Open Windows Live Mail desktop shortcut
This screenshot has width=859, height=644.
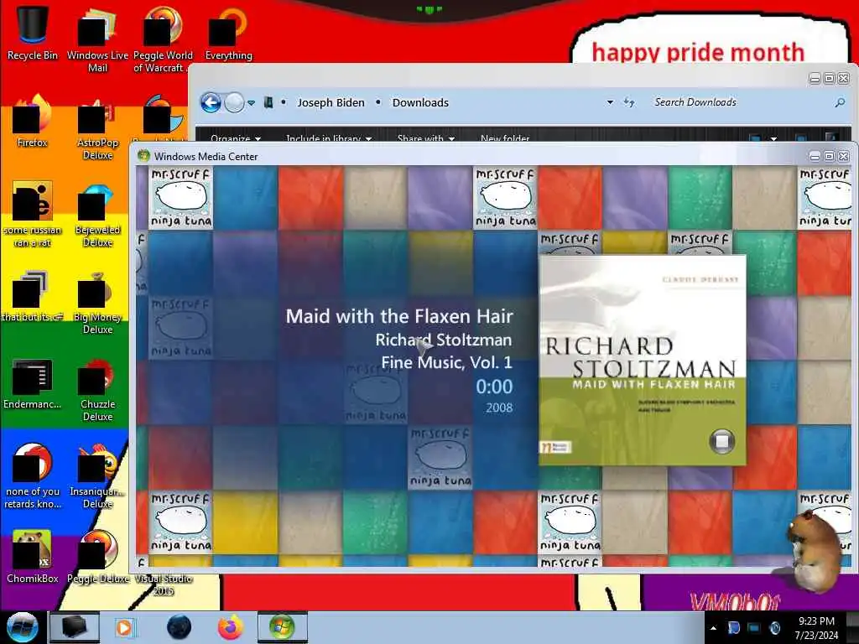[97, 39]
